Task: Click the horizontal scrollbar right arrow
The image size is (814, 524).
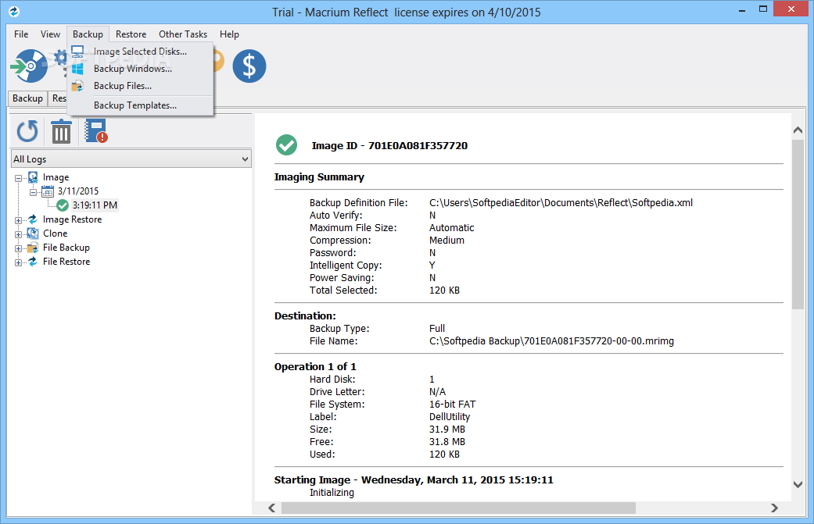Action: pyautogui.click(x=774, y=508)
